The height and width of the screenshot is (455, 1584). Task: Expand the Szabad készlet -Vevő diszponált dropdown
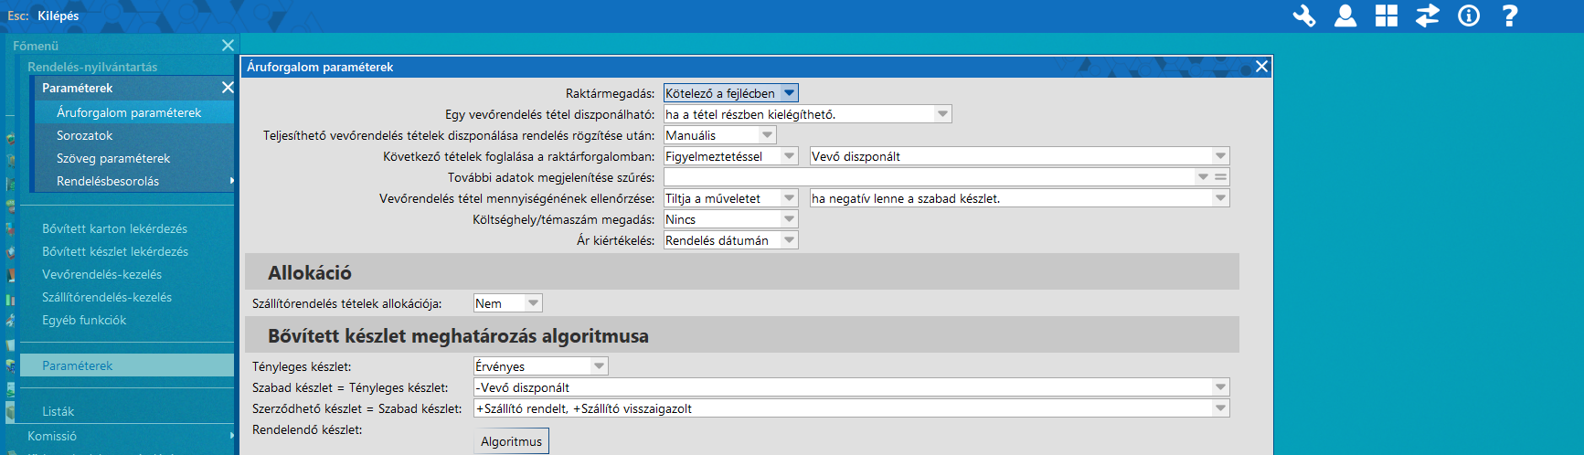pos(1220,387)
